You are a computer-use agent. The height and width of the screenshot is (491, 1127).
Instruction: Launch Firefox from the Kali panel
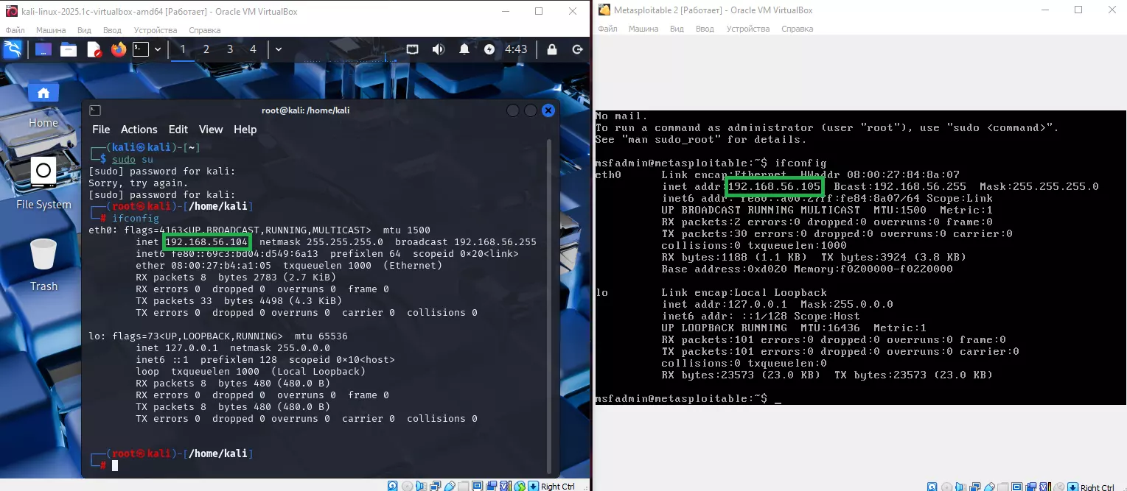[x=119, y=49]
